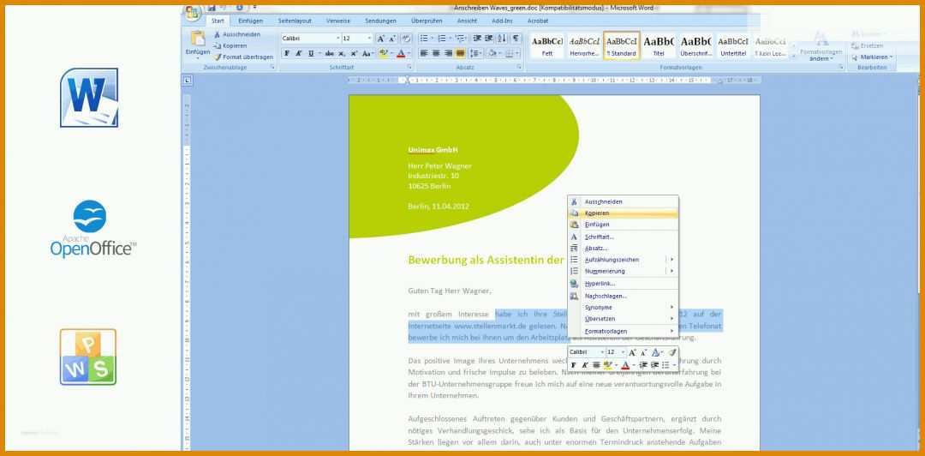
Task: Open the line spacing dropdown in ribbon
Action: click(475, 53)
